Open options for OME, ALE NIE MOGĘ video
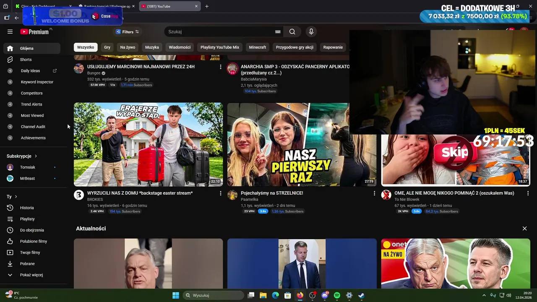Image resolution: width=537 pixels, height=302 pixels. click(528, 193)
